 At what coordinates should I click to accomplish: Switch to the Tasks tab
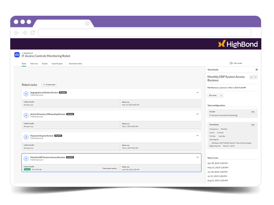pyautogui.click(x=24, y=64)
